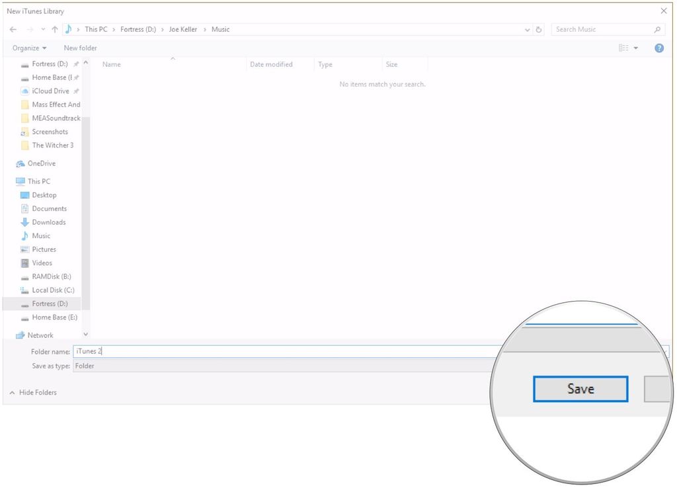This screenshot has height=488, width=677.
Task: Select the iCloud Drive sidebar entry
Action: coord(52,91)
